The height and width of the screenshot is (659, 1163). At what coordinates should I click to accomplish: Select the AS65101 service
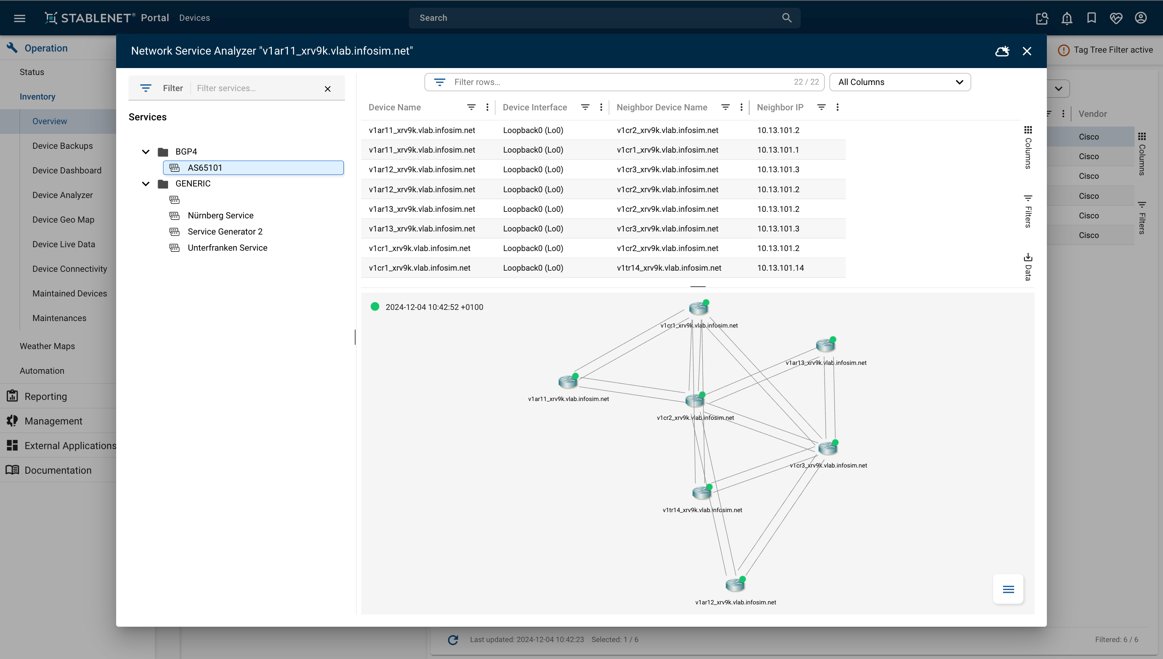[253, 168]
